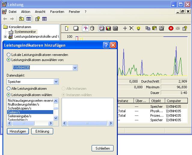The height and width of the screenshot is (155, 192).
Task: Click the clear display toolbar icon
Action: coord(76,28)
